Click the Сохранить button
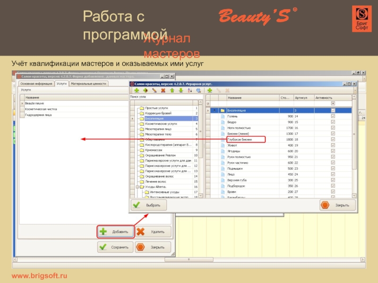This screenshot has height=283, width=378. (x=115, y=247)
